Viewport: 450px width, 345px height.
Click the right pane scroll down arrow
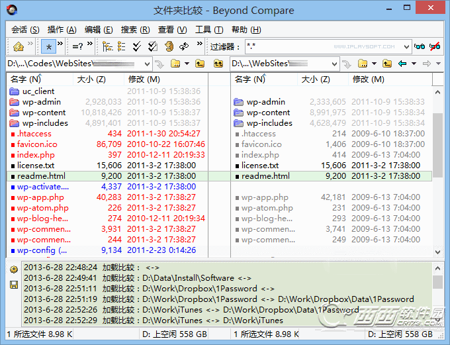pyautogui.click(x=437, y=252)
